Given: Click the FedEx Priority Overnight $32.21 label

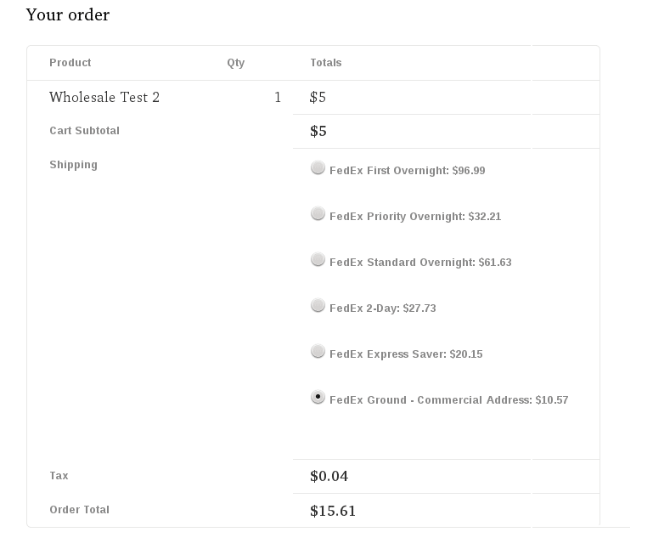Looking at the screenshot, I should click(x=415, y=217).
